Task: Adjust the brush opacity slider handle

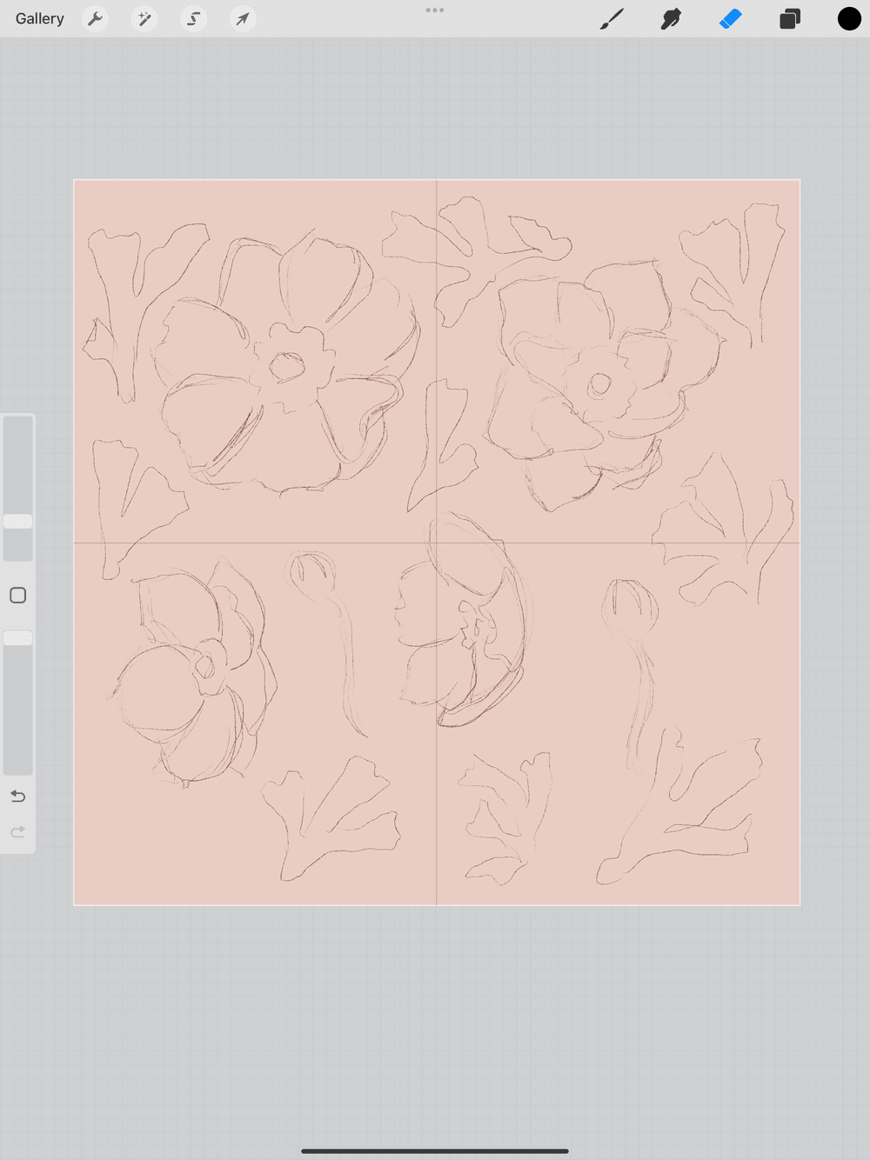Action: click(x=18, y=638)
